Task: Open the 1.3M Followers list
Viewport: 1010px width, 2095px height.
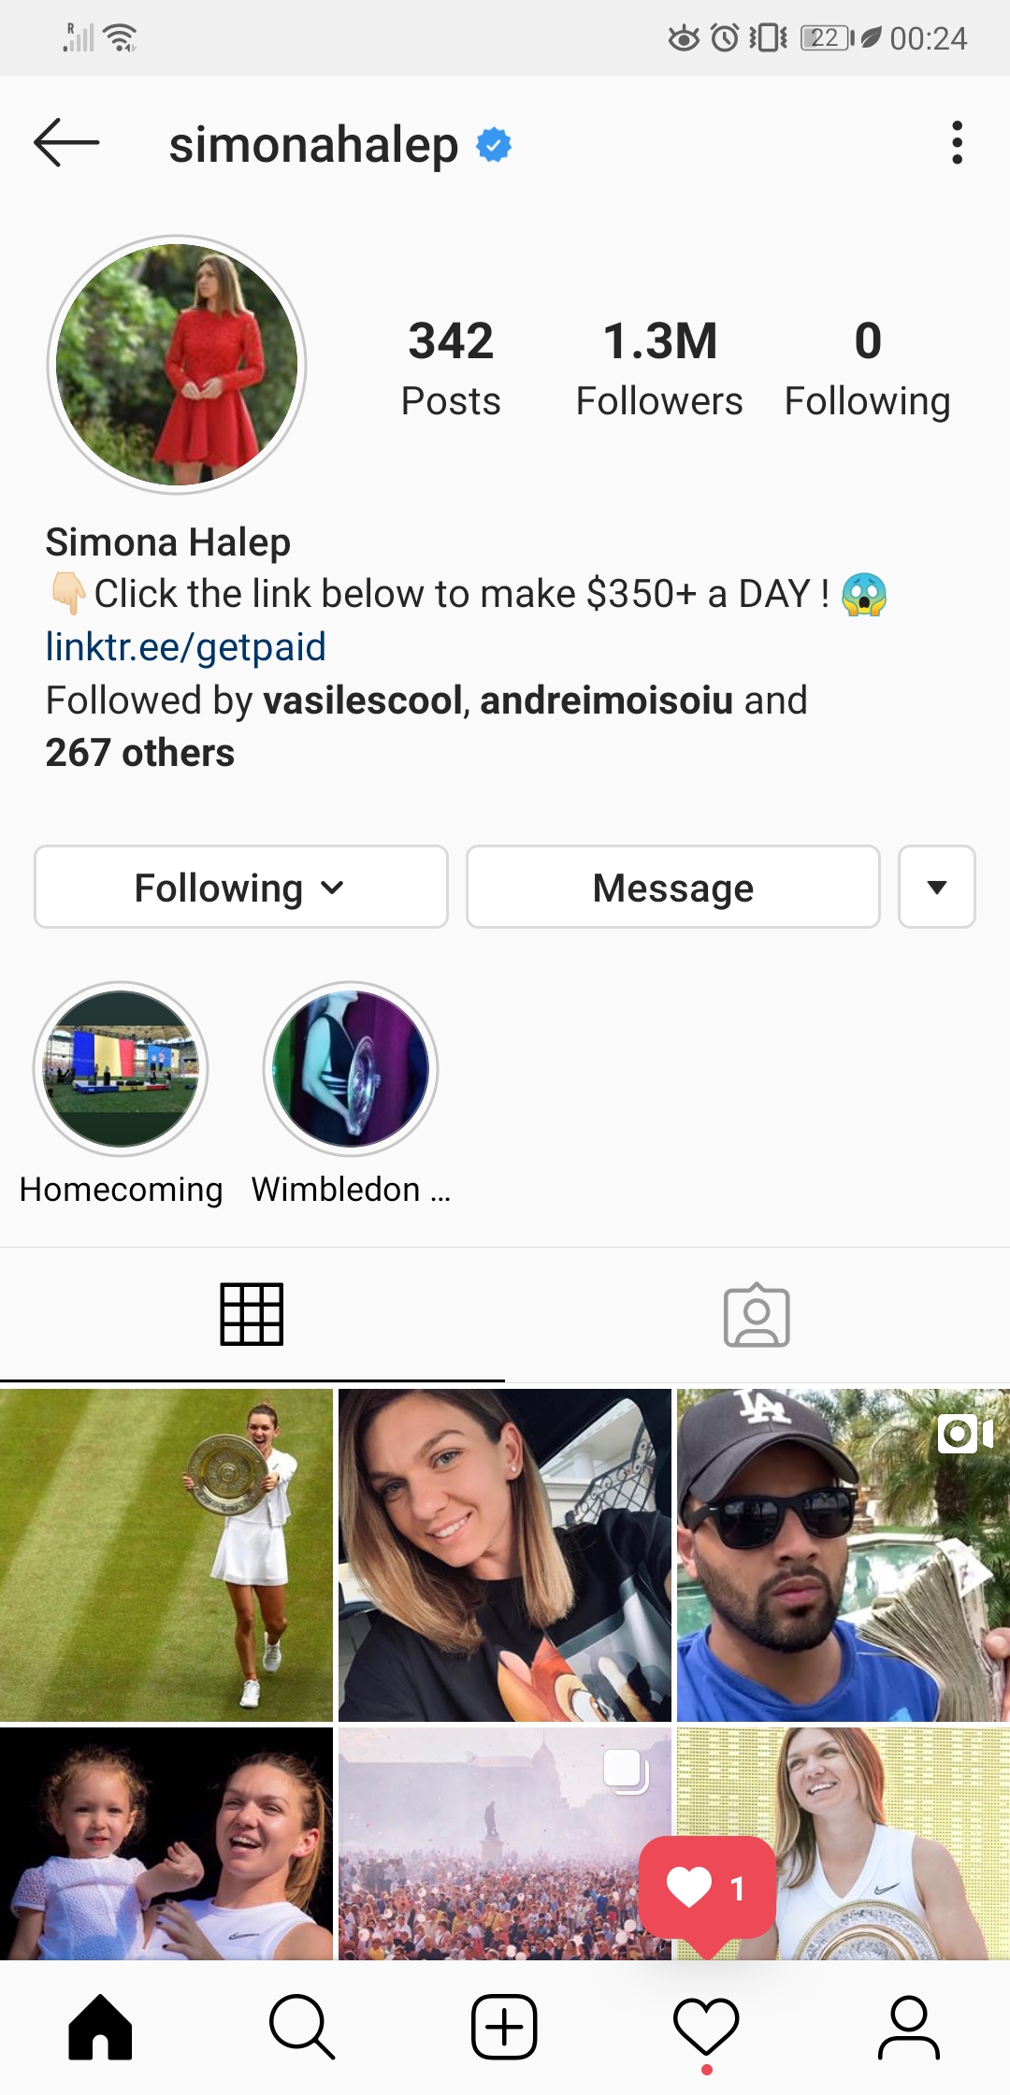Action: click(659, 367)
